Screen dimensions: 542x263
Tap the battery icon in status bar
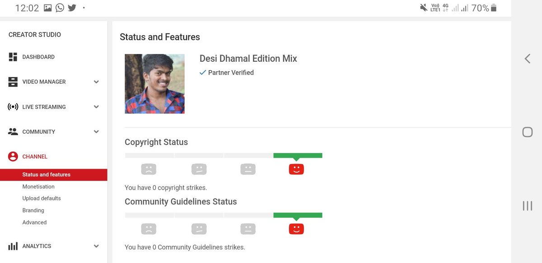pos(494,8)
